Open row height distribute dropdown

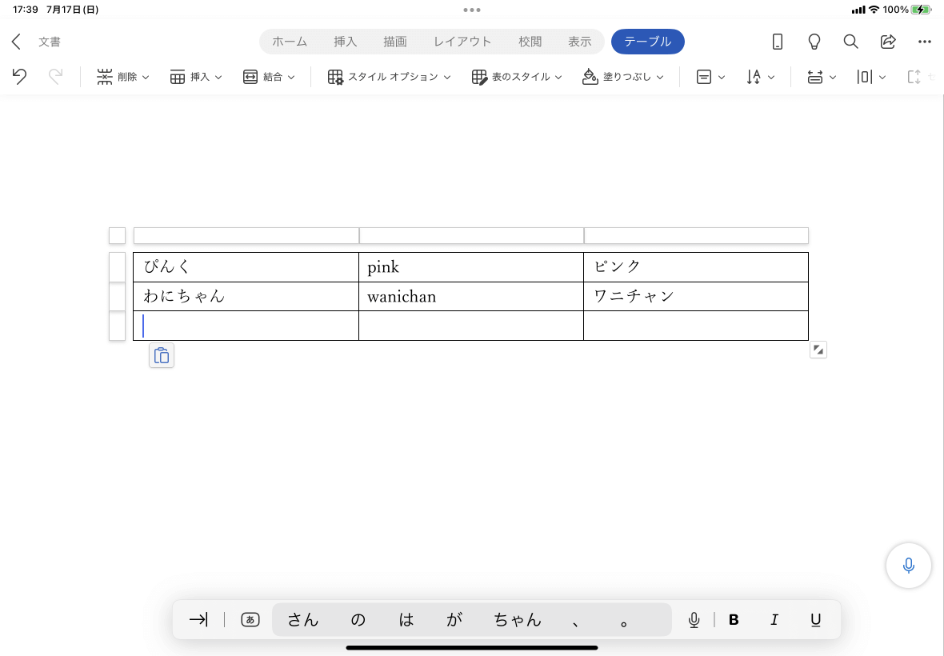point(821,77)
